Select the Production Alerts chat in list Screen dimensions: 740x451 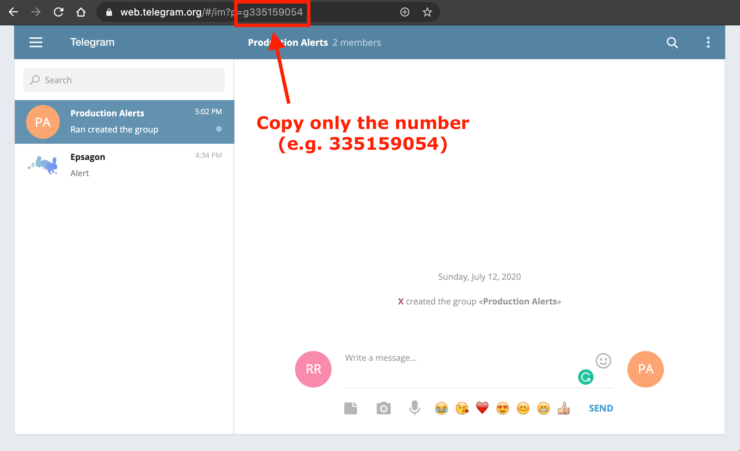(125, 122)
